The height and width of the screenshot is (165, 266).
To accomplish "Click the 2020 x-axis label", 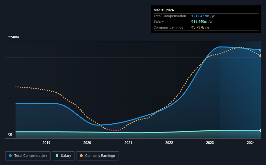I will [87, 143].
